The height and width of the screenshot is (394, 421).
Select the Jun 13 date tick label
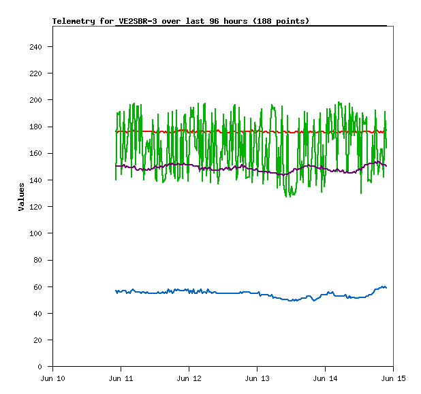258,378
